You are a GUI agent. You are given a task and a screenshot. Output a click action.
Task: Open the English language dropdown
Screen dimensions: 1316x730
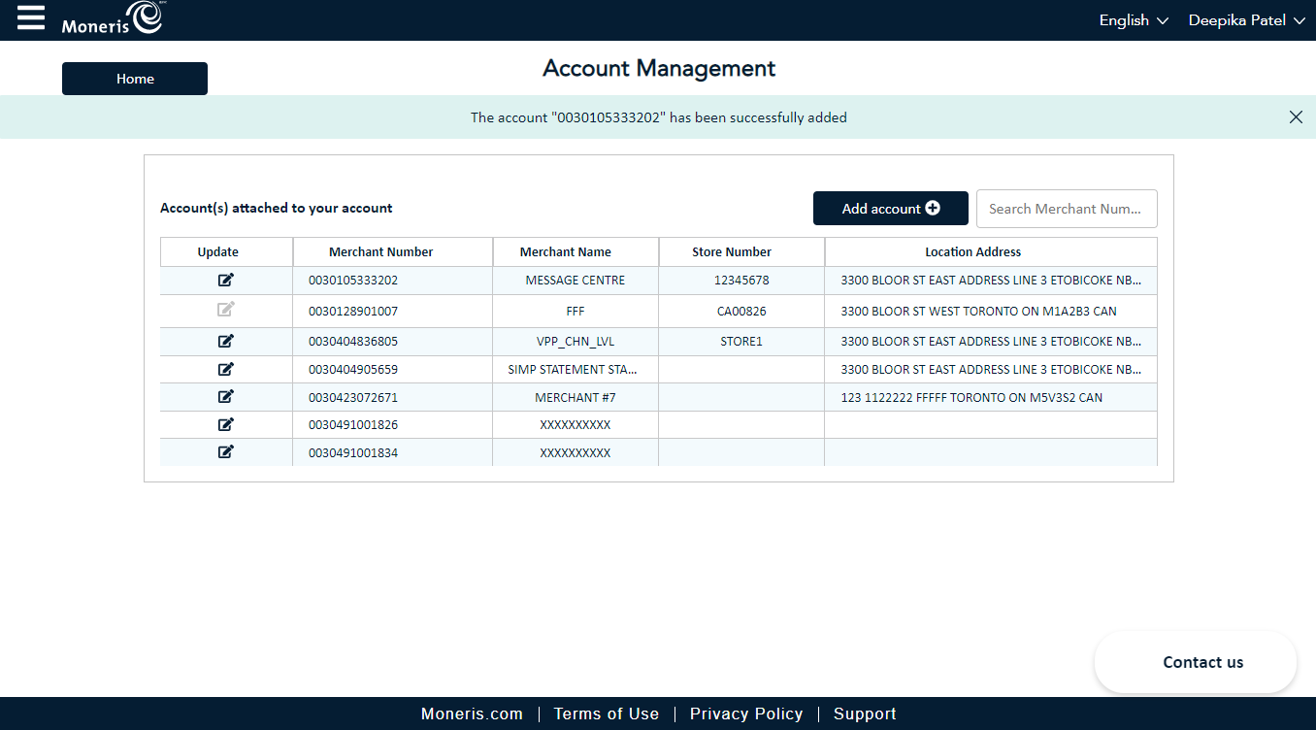1134,20
